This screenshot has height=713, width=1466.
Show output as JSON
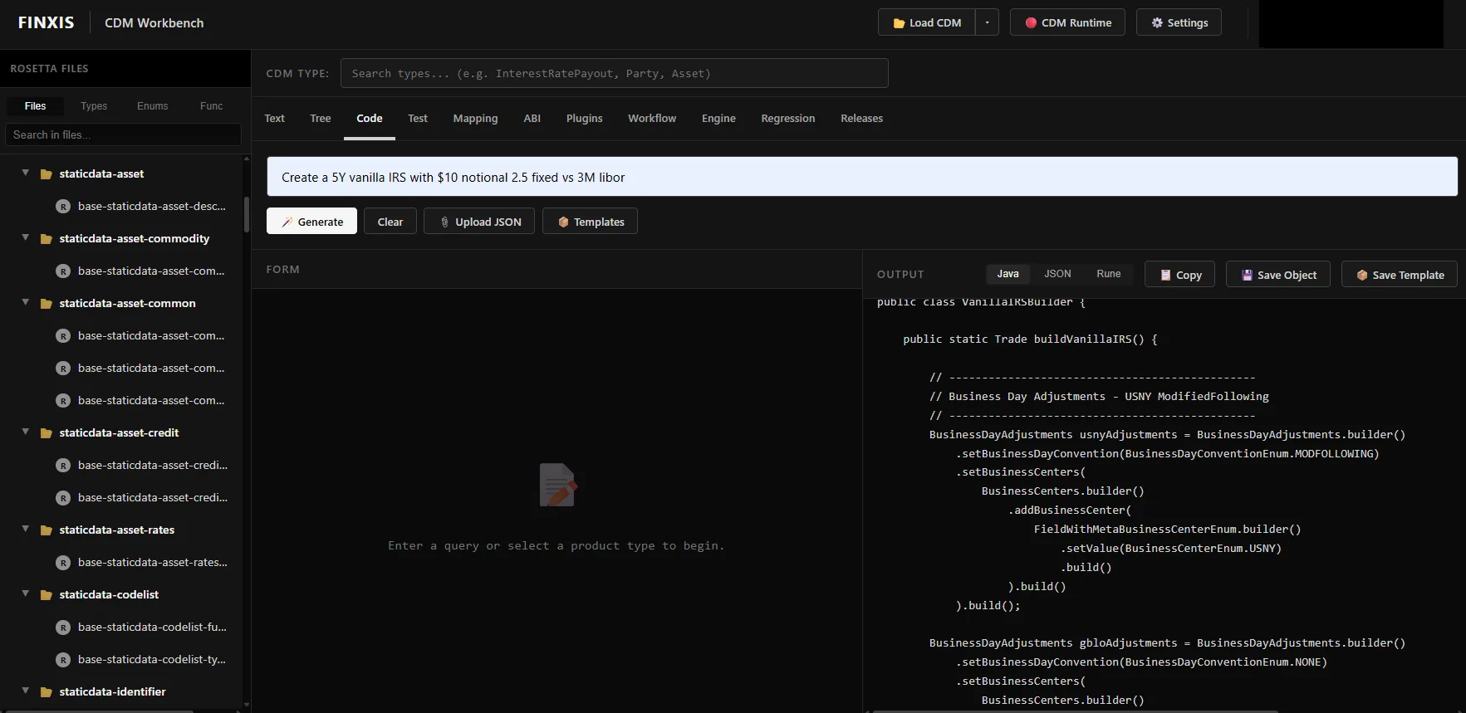pyautogui.click(x=1057, y=274)
